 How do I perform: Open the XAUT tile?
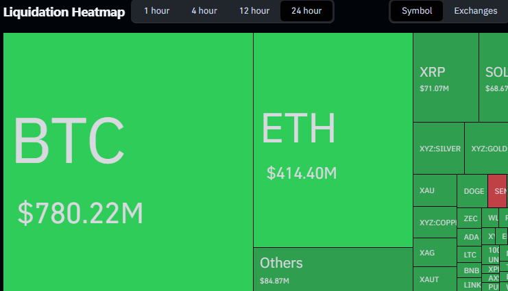[435, 279]
